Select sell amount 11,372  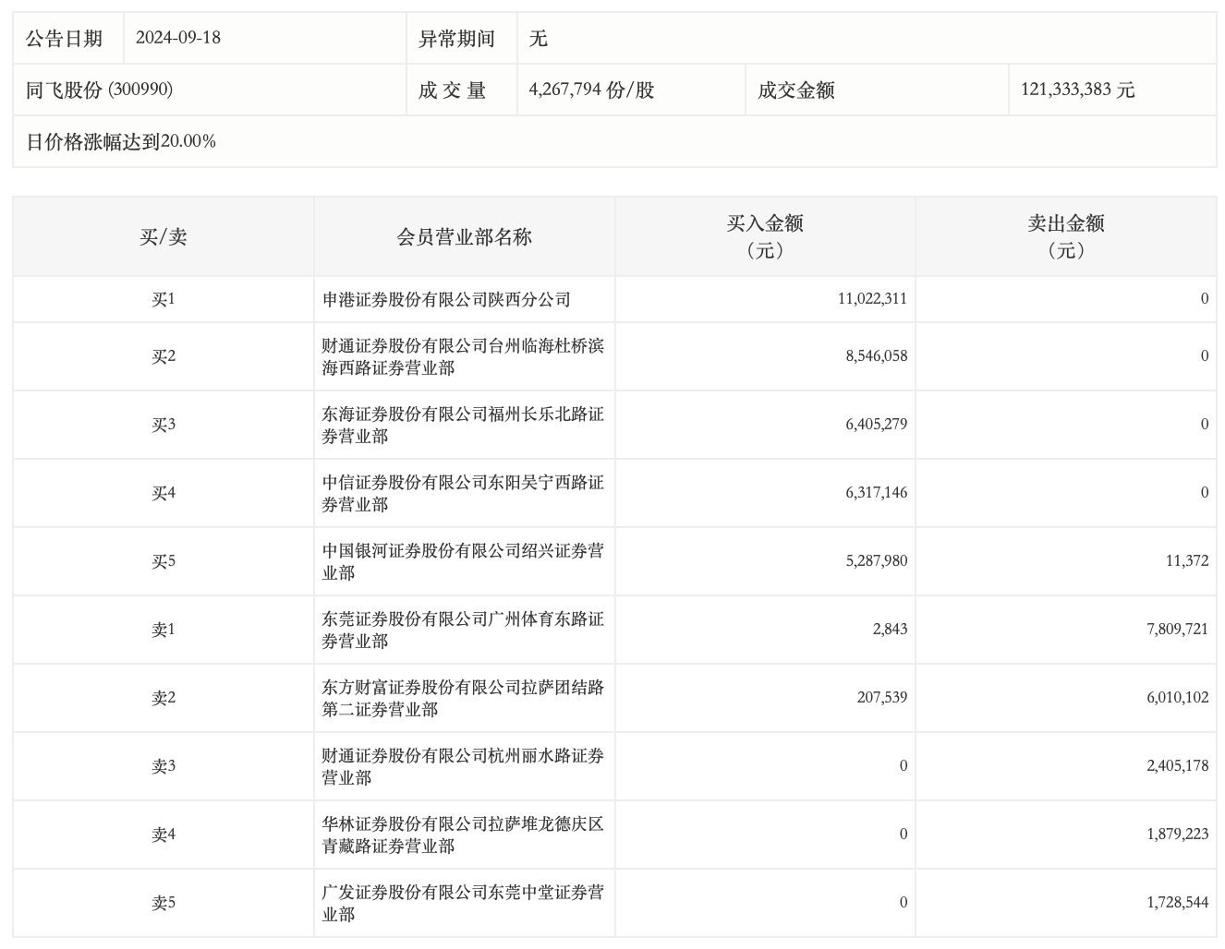(1187, 561)
